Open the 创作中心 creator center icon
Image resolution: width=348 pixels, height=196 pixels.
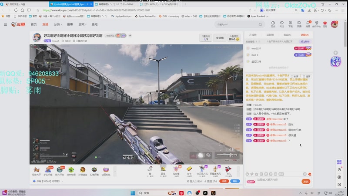pos(317,24)
